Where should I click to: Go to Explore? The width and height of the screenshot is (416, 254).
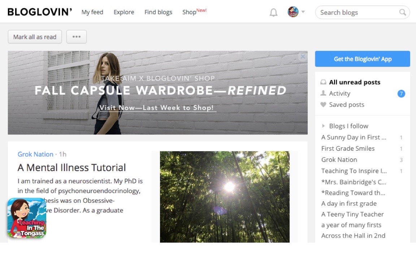pyautogui.click(x=124, y=12)
